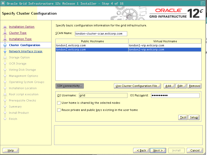Click the Installation Type step bullet icon
Image resolution: width=207 pixels, height=155 pixels.
[5, 39]
